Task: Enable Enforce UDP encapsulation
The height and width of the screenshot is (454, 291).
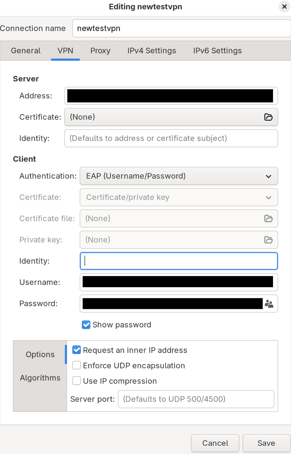Action: point(76,365)
